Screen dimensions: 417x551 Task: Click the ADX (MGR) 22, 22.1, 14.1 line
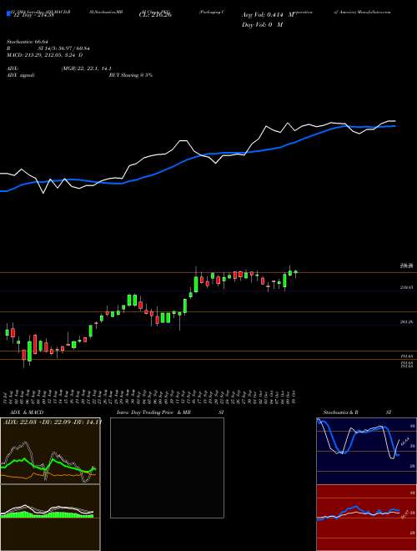tap(59, 69)
